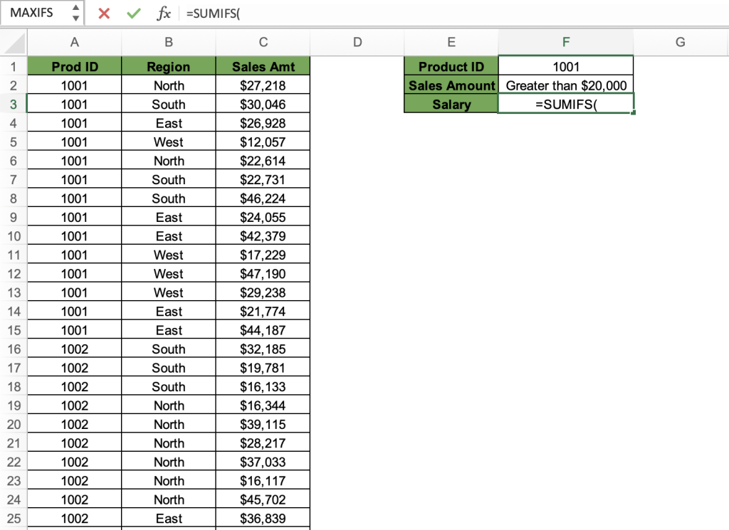Select the Region header cell
The height and width of the screenshot is (530, 729).
pos(169,65)
